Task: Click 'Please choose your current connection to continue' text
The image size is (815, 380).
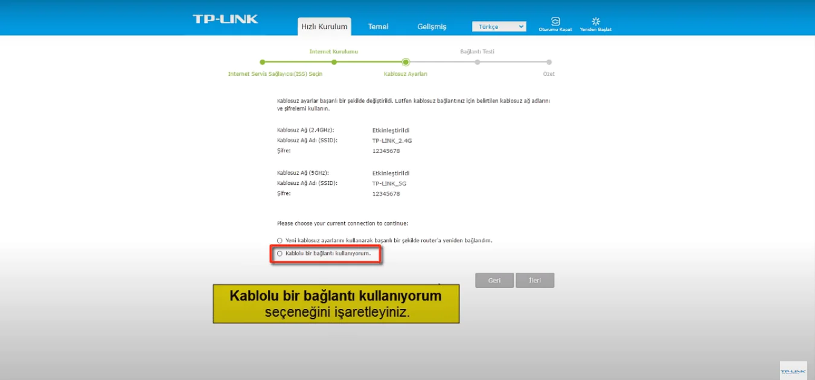Action: (342, 223)
